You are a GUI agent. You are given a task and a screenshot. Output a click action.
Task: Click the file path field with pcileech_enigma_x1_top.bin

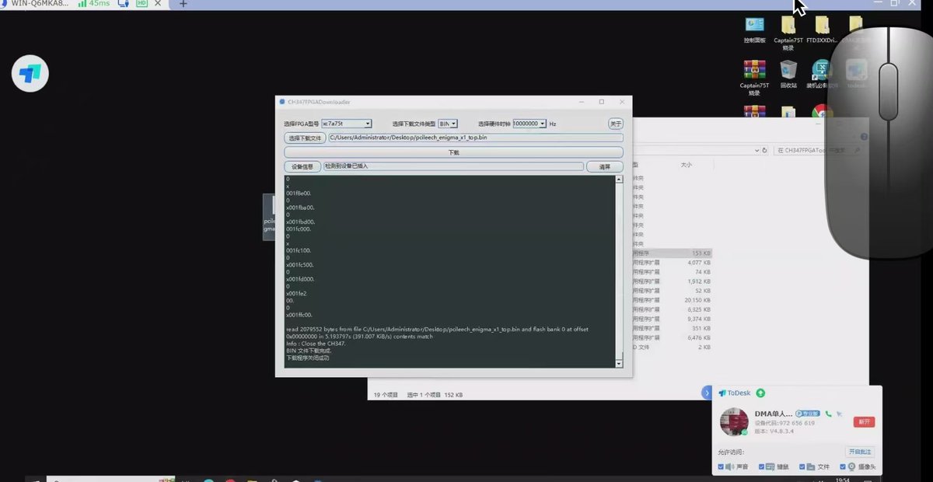tap(476, 138)
